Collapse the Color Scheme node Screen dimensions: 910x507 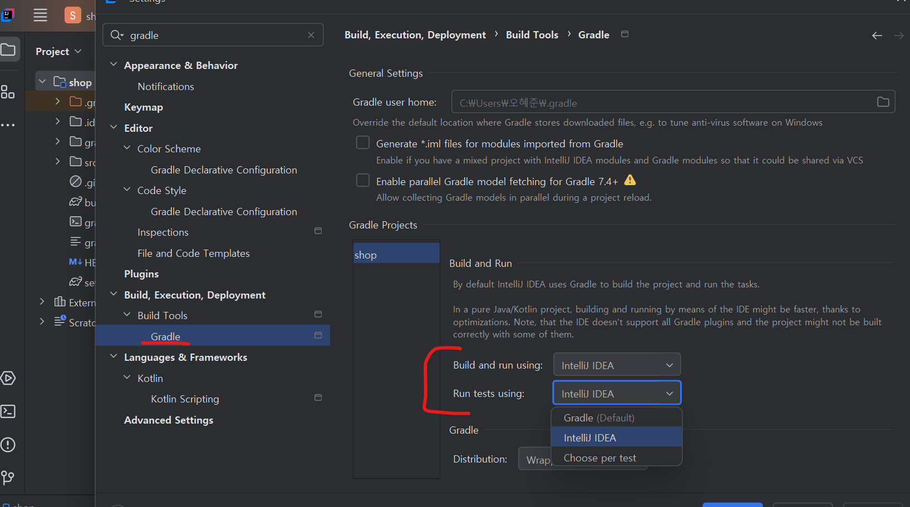click(127, 148)
